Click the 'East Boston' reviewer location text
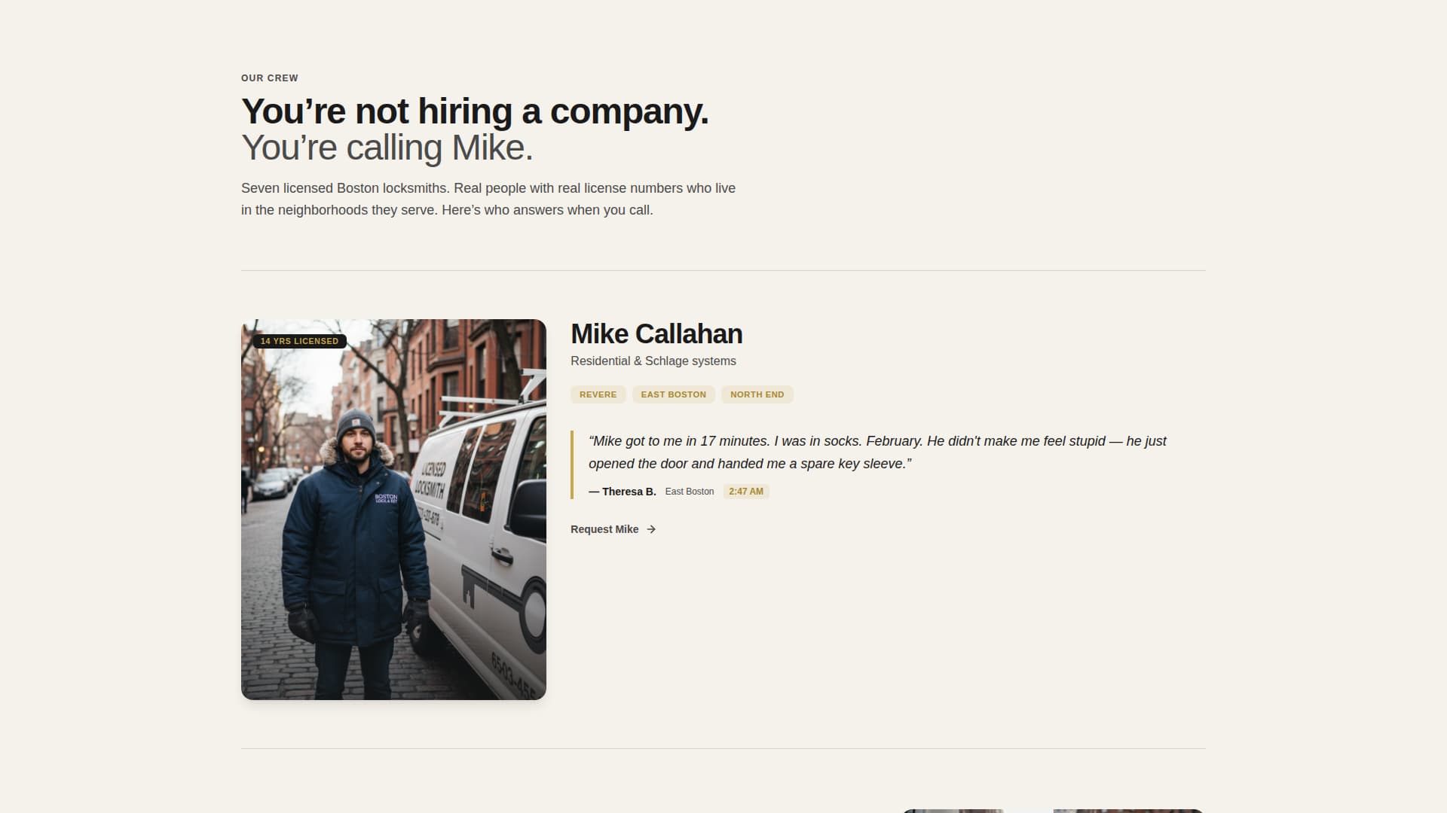Screen dimensions: 1447x813 click(x=690, y=492)
